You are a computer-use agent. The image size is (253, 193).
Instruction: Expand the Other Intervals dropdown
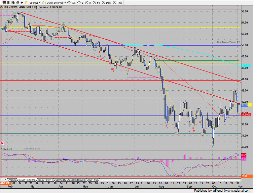click(x=65, y=3)
